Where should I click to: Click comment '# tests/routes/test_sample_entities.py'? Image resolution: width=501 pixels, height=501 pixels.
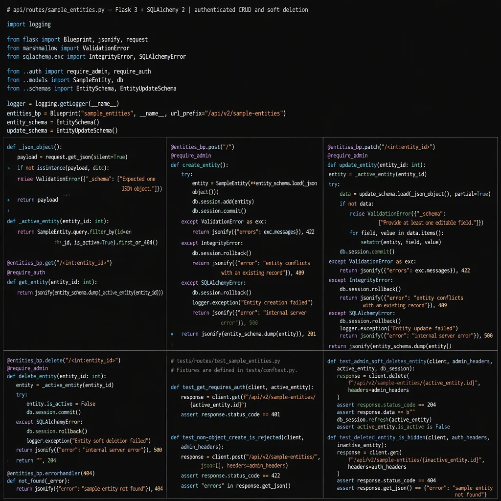225,361
